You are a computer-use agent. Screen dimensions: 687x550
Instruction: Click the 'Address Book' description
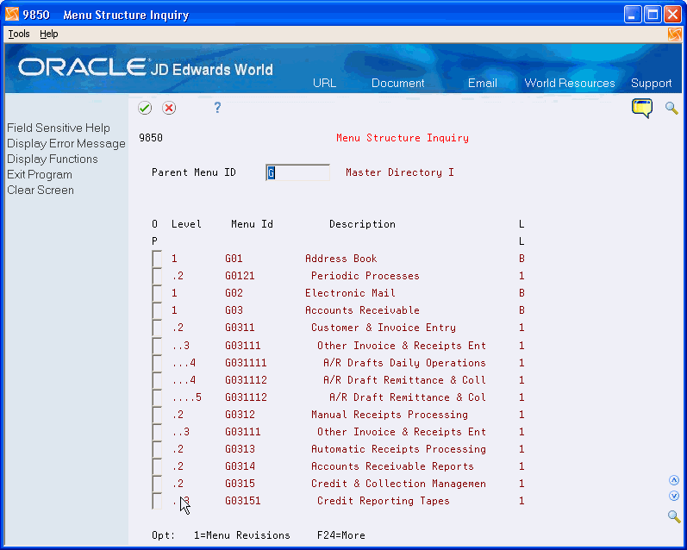[340, 259]
